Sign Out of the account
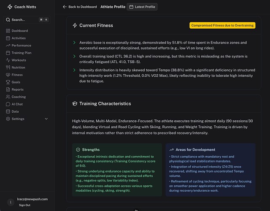The height and width of the screenshot is (211, 270). tap(24, 205)
